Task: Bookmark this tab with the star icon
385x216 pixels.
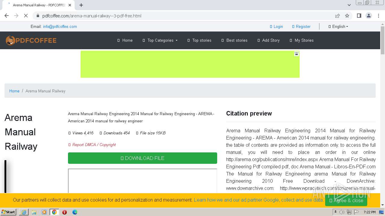Action: 347,16
